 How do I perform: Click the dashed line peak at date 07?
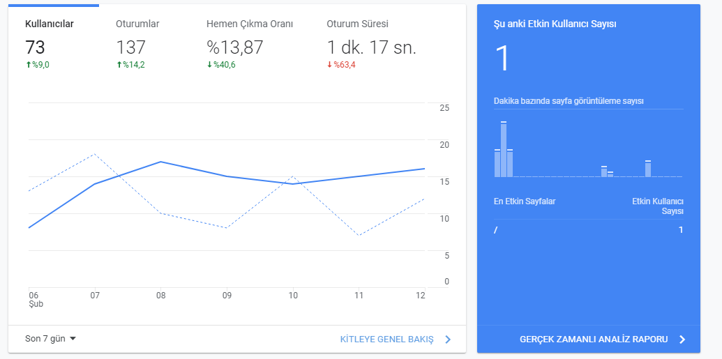(x=94, y=154)
